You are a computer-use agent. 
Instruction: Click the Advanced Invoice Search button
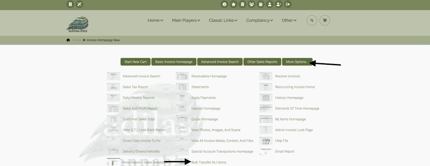[220, 62]
